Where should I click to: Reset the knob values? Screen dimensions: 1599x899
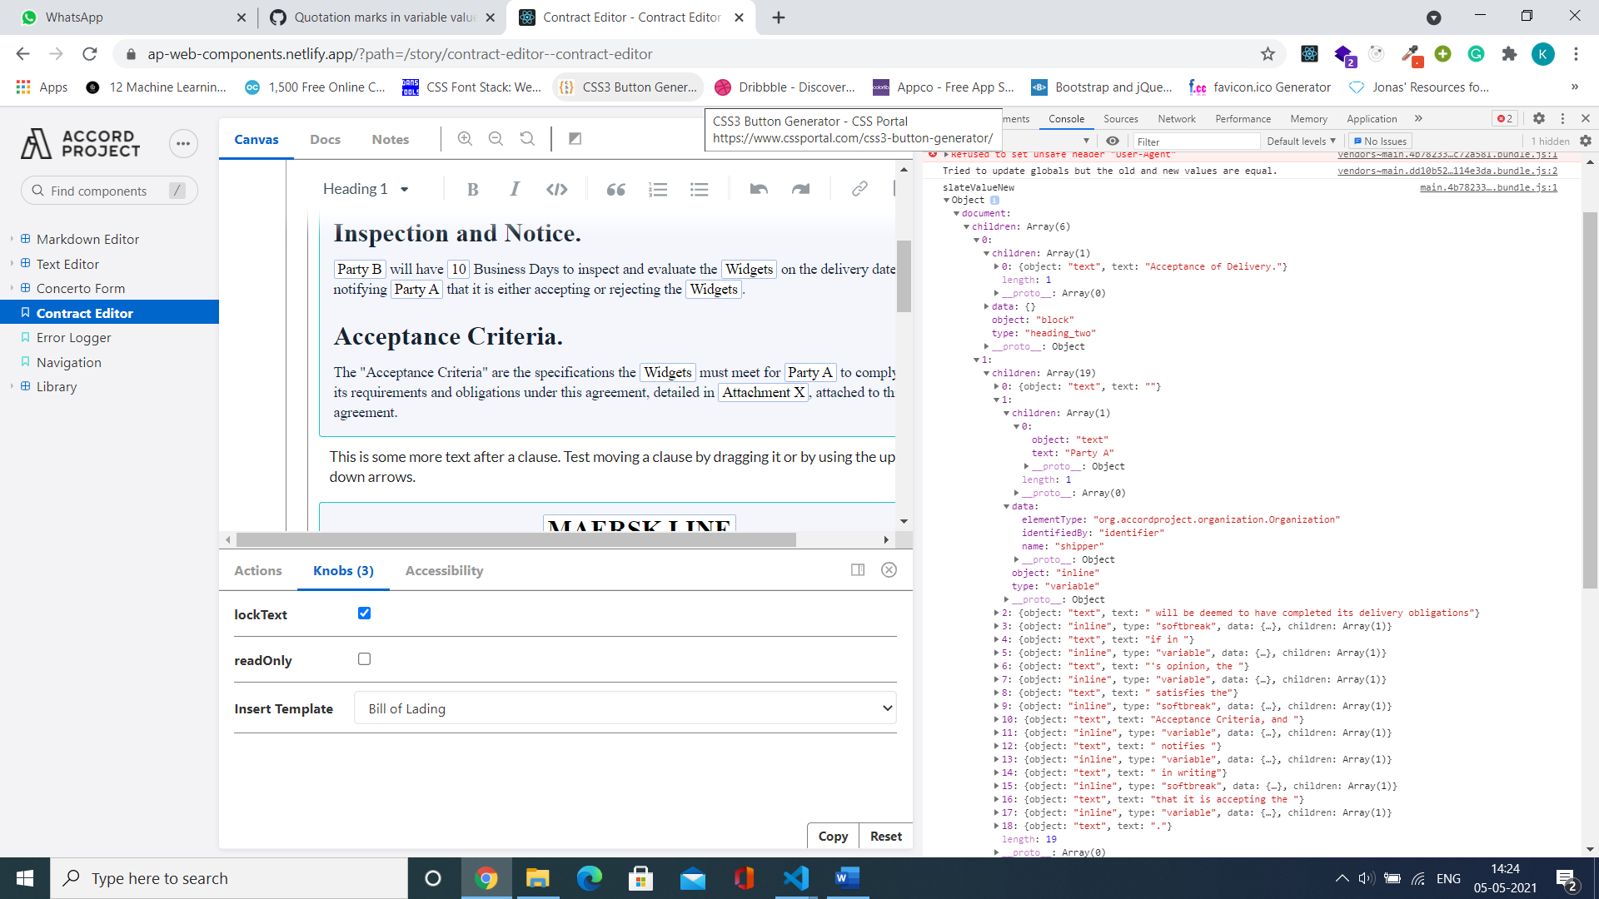click(885, 836)
